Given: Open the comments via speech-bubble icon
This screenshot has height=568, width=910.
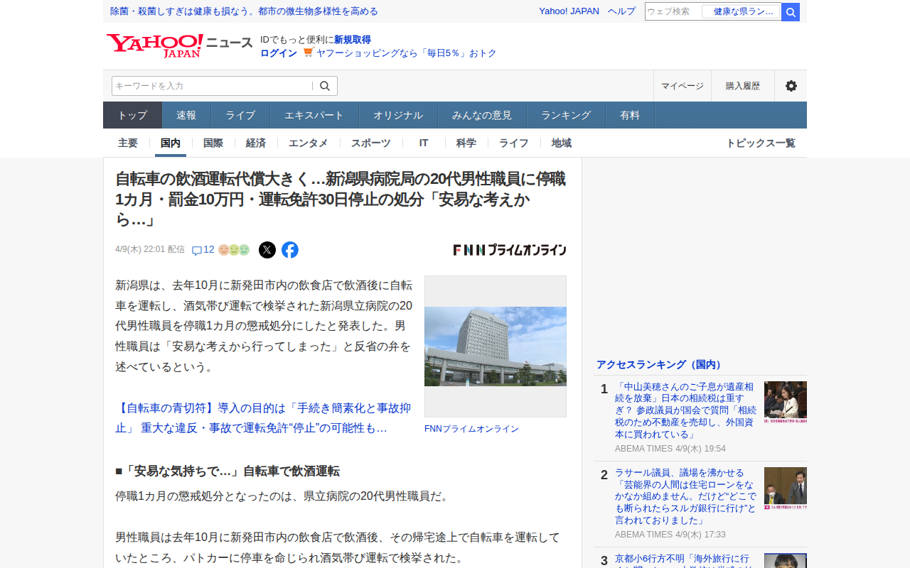Looking at the screenshot, I should pyautogui.click(x=197, y=250).
